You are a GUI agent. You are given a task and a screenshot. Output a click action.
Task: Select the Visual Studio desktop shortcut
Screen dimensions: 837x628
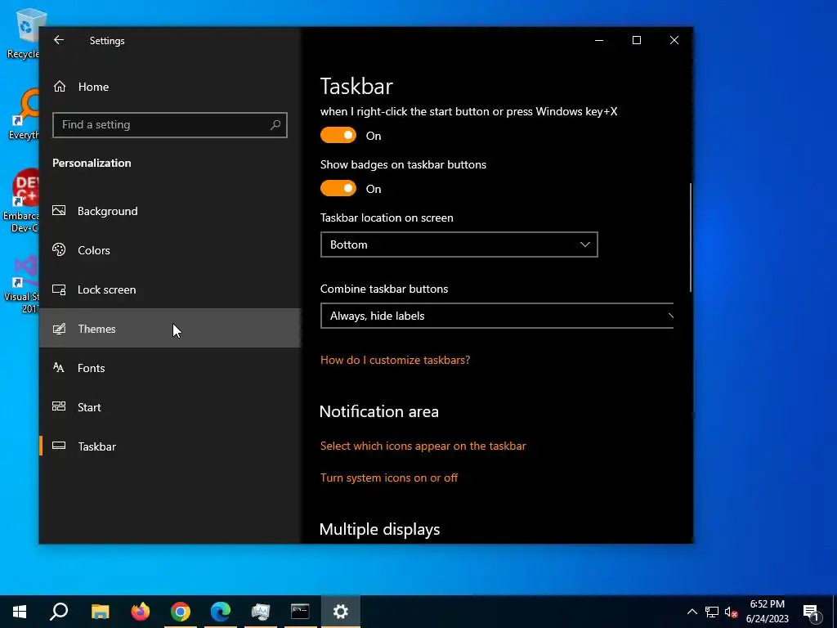pos(22,285)
